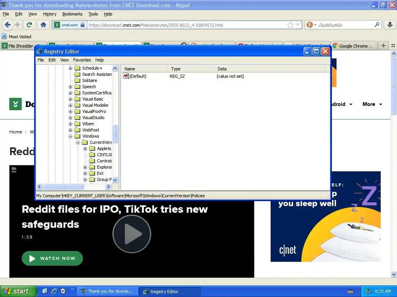Image resolution: width=397 pixels, height=297 pixels.
Task: Select the Visual Modeler registry key
Action: point(91,105)
